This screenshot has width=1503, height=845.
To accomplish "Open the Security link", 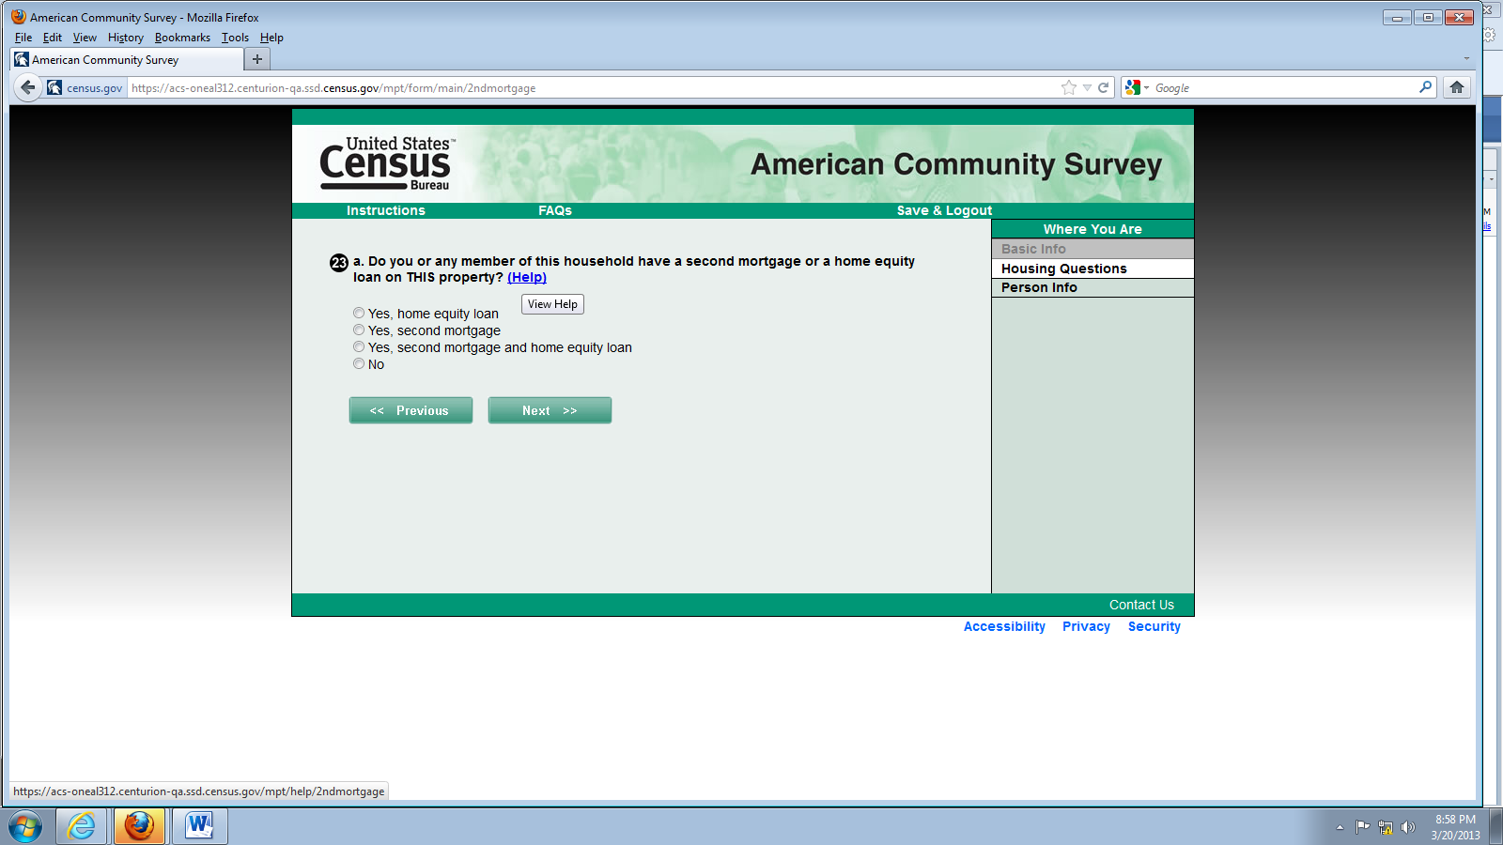I will click(x=1154, y=626).
